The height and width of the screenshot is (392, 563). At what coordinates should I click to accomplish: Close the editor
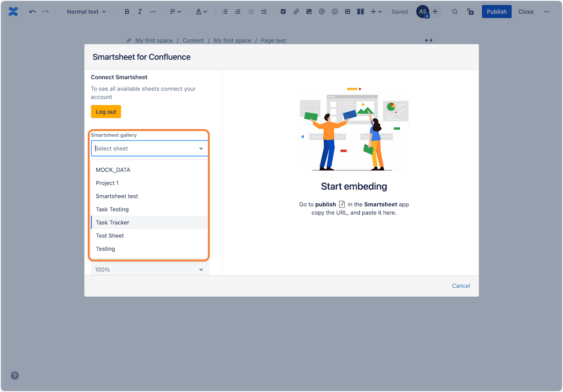click(x=526, y=12)
